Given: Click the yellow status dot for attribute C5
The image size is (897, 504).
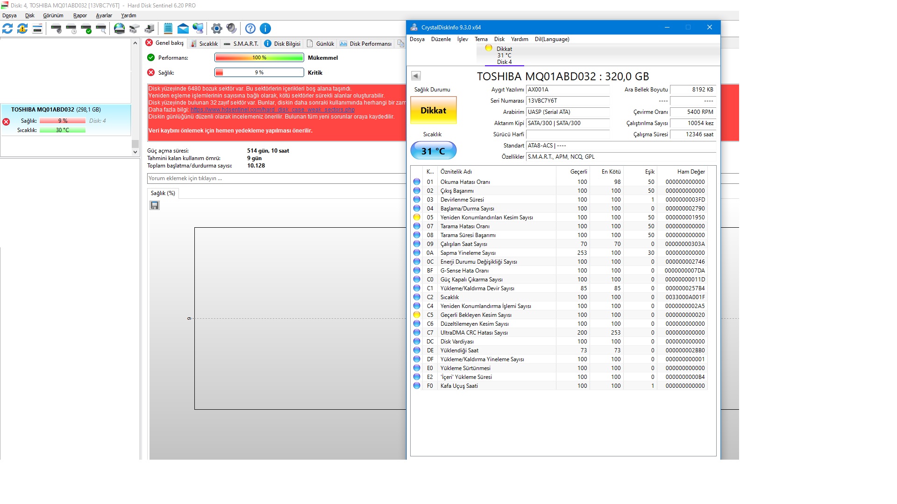Looking at the screenshot, I should click(417, 315).
